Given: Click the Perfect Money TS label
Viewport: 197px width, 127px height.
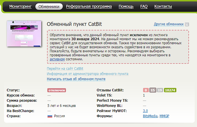Looking at the screenshot, I should [x=112, y=101].
